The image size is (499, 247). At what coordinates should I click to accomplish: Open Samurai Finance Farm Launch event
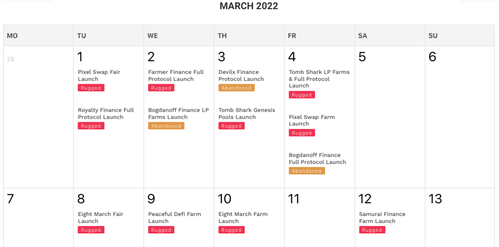[x=382, y=218]
